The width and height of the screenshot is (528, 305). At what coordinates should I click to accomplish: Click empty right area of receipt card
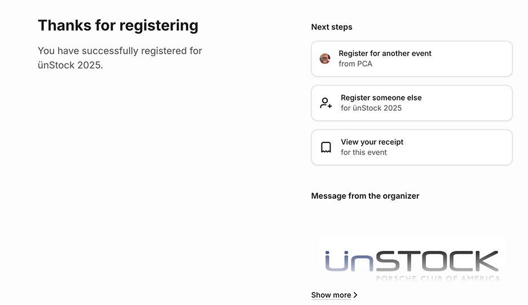coord(468,147)
